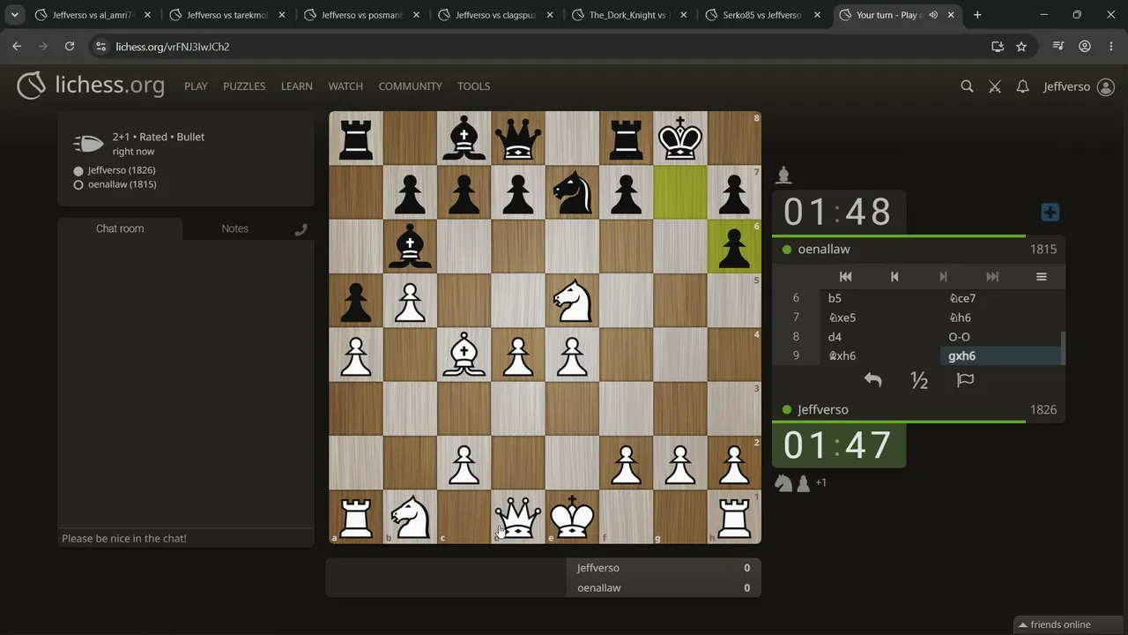The height and width of the screenshot is (635, 1128).
Task: Select the white knight on b1
Action: (410, 517)
